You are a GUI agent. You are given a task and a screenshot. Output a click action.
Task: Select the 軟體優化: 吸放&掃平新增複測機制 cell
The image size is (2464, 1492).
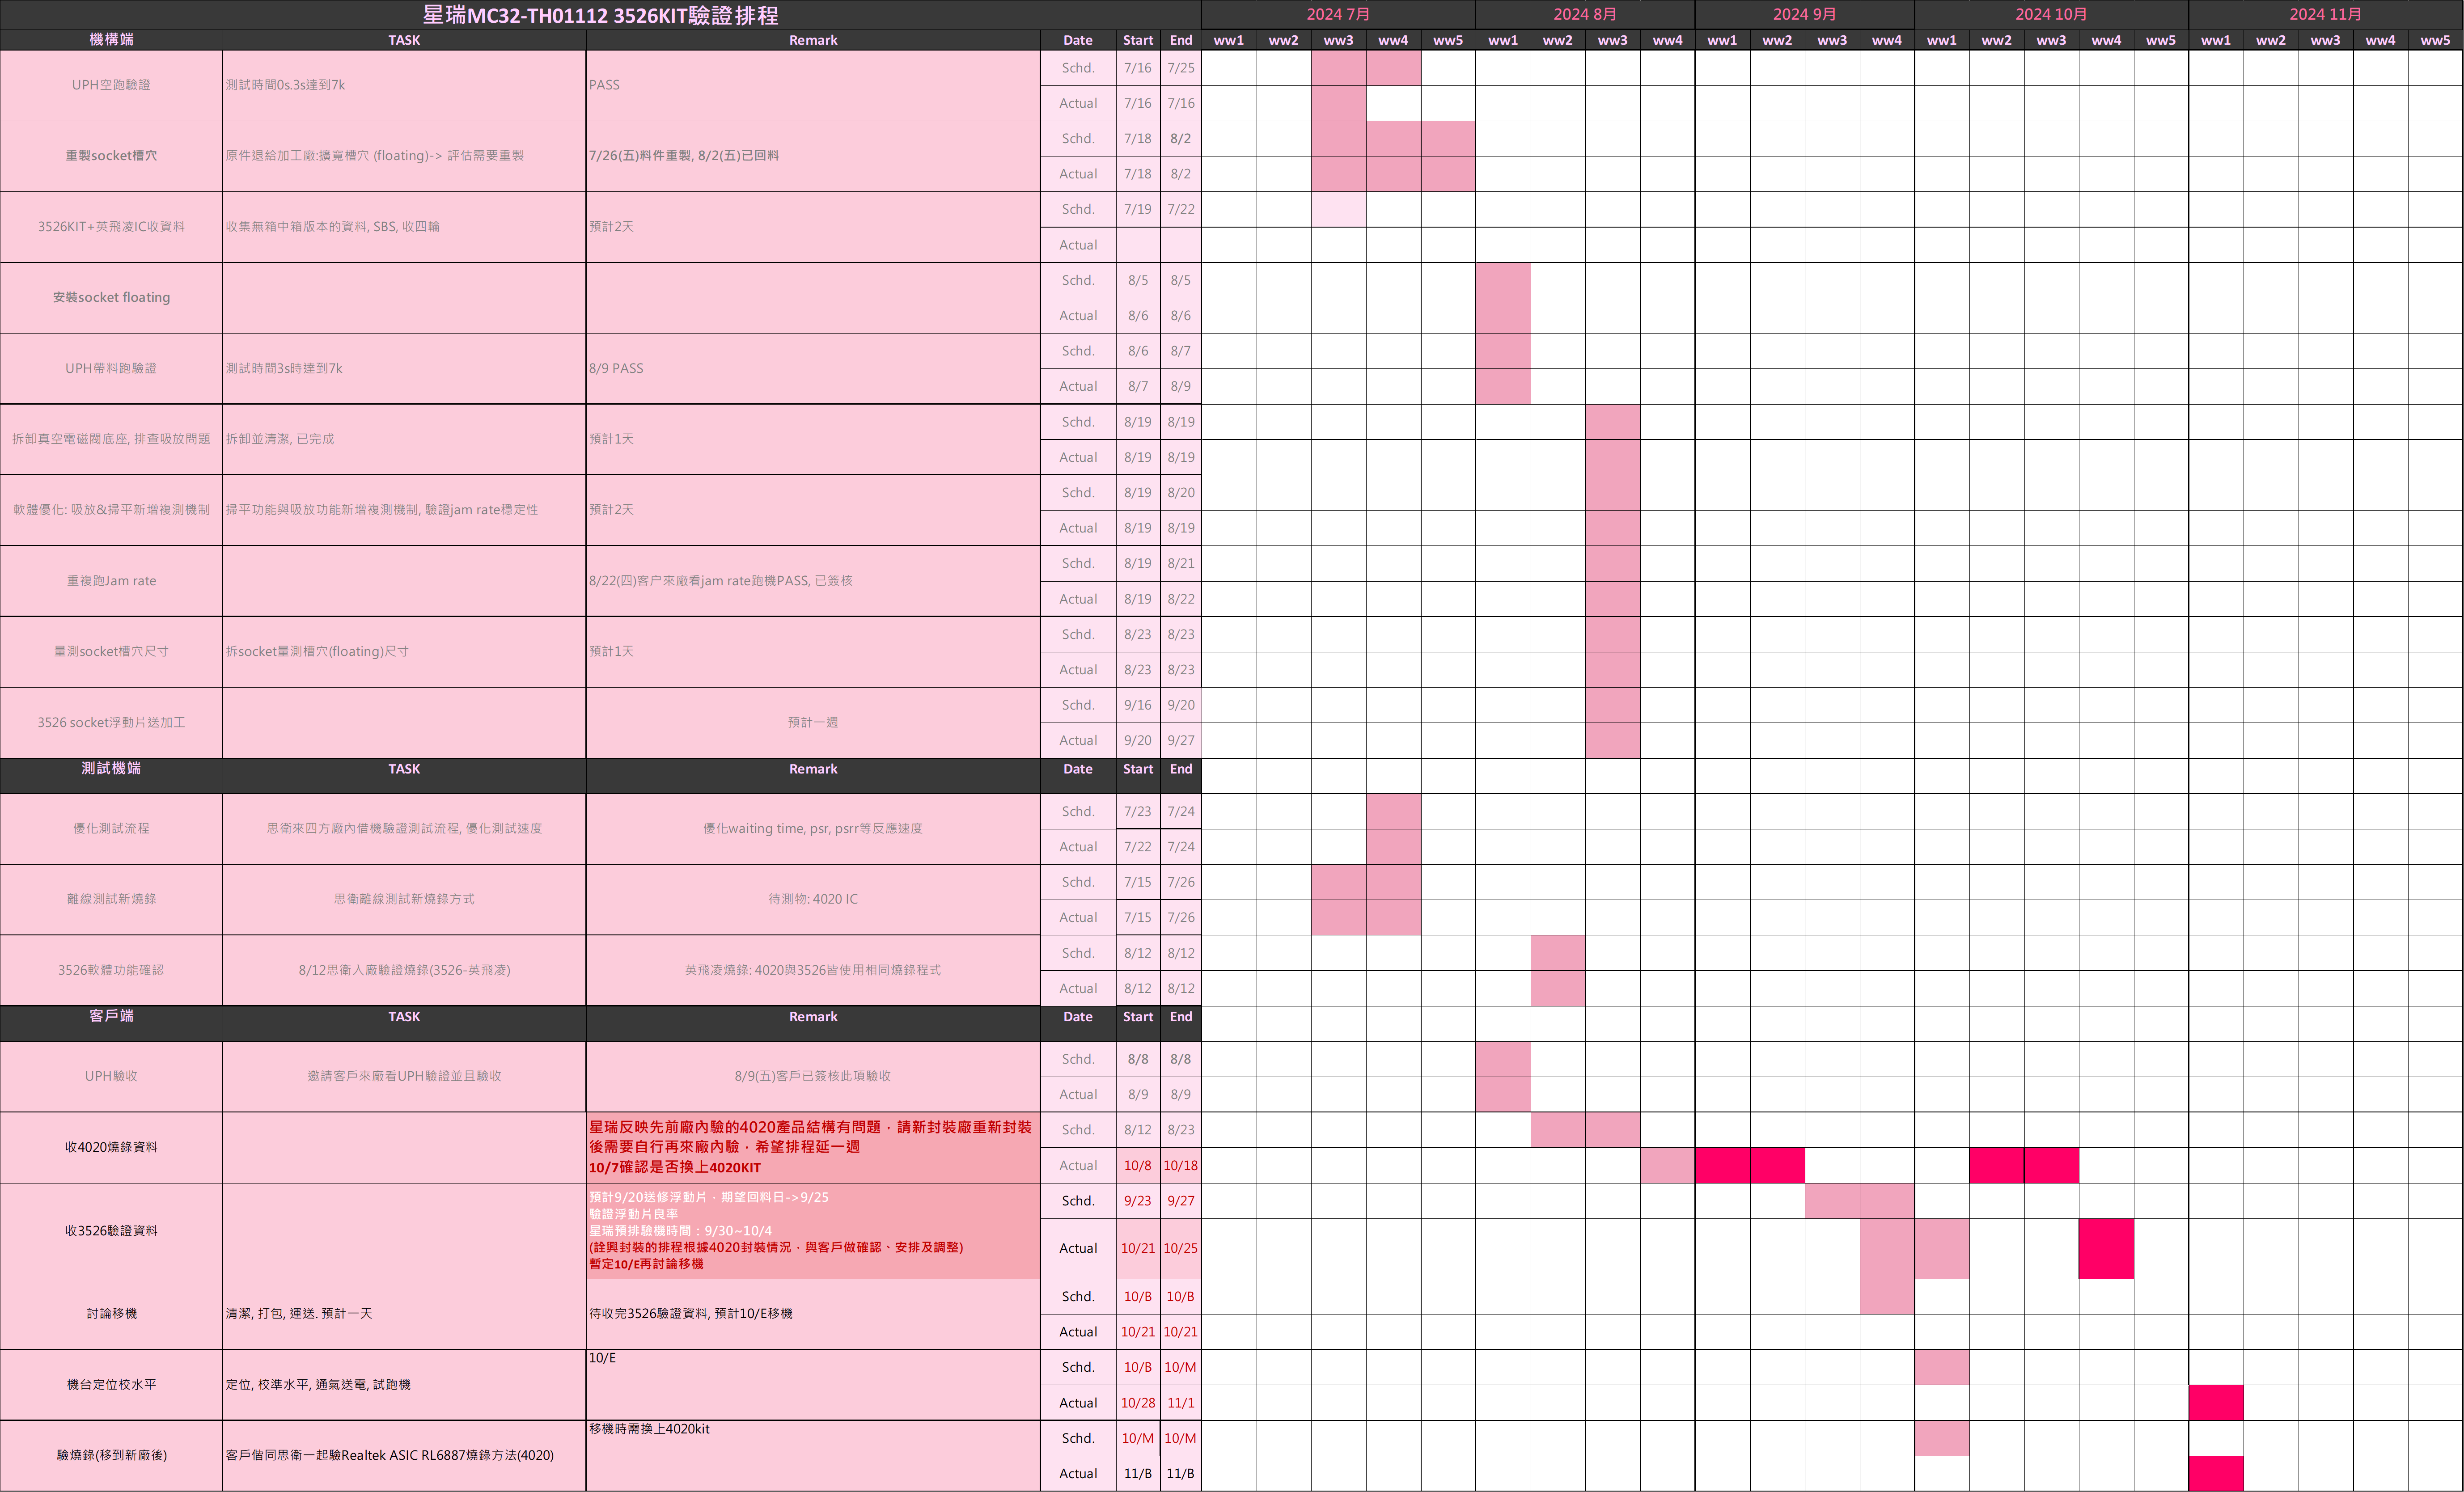[x=111, y=510]
